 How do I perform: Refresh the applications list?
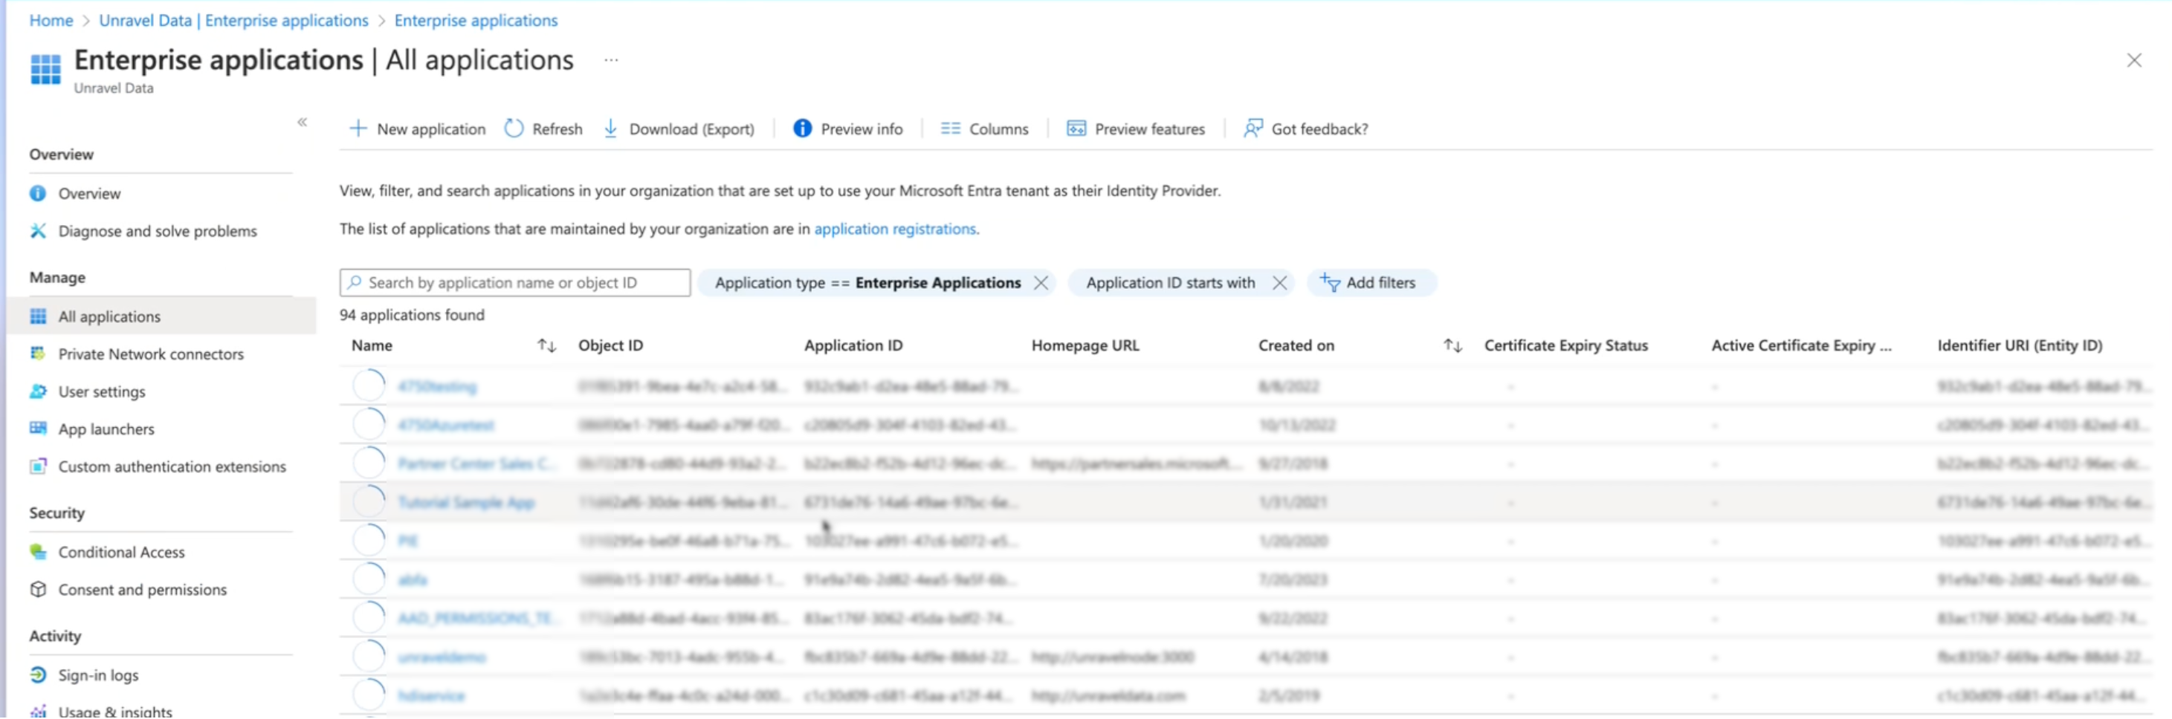(543, 129)
